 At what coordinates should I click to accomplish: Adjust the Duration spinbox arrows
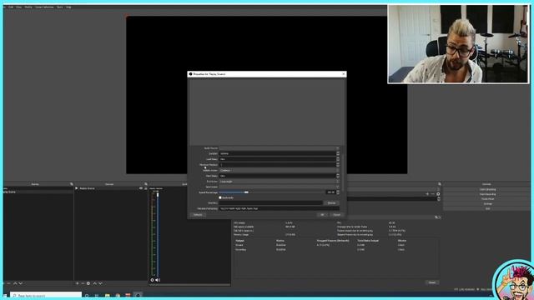[x=338, y=153]
